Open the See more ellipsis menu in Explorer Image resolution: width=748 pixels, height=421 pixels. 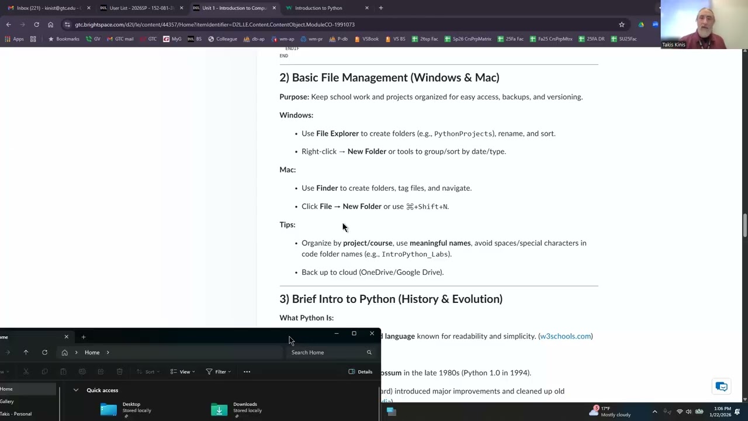point(247,372)
